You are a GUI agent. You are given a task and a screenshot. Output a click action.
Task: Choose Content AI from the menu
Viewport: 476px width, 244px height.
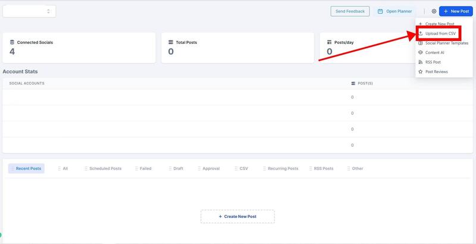point(444,52)
